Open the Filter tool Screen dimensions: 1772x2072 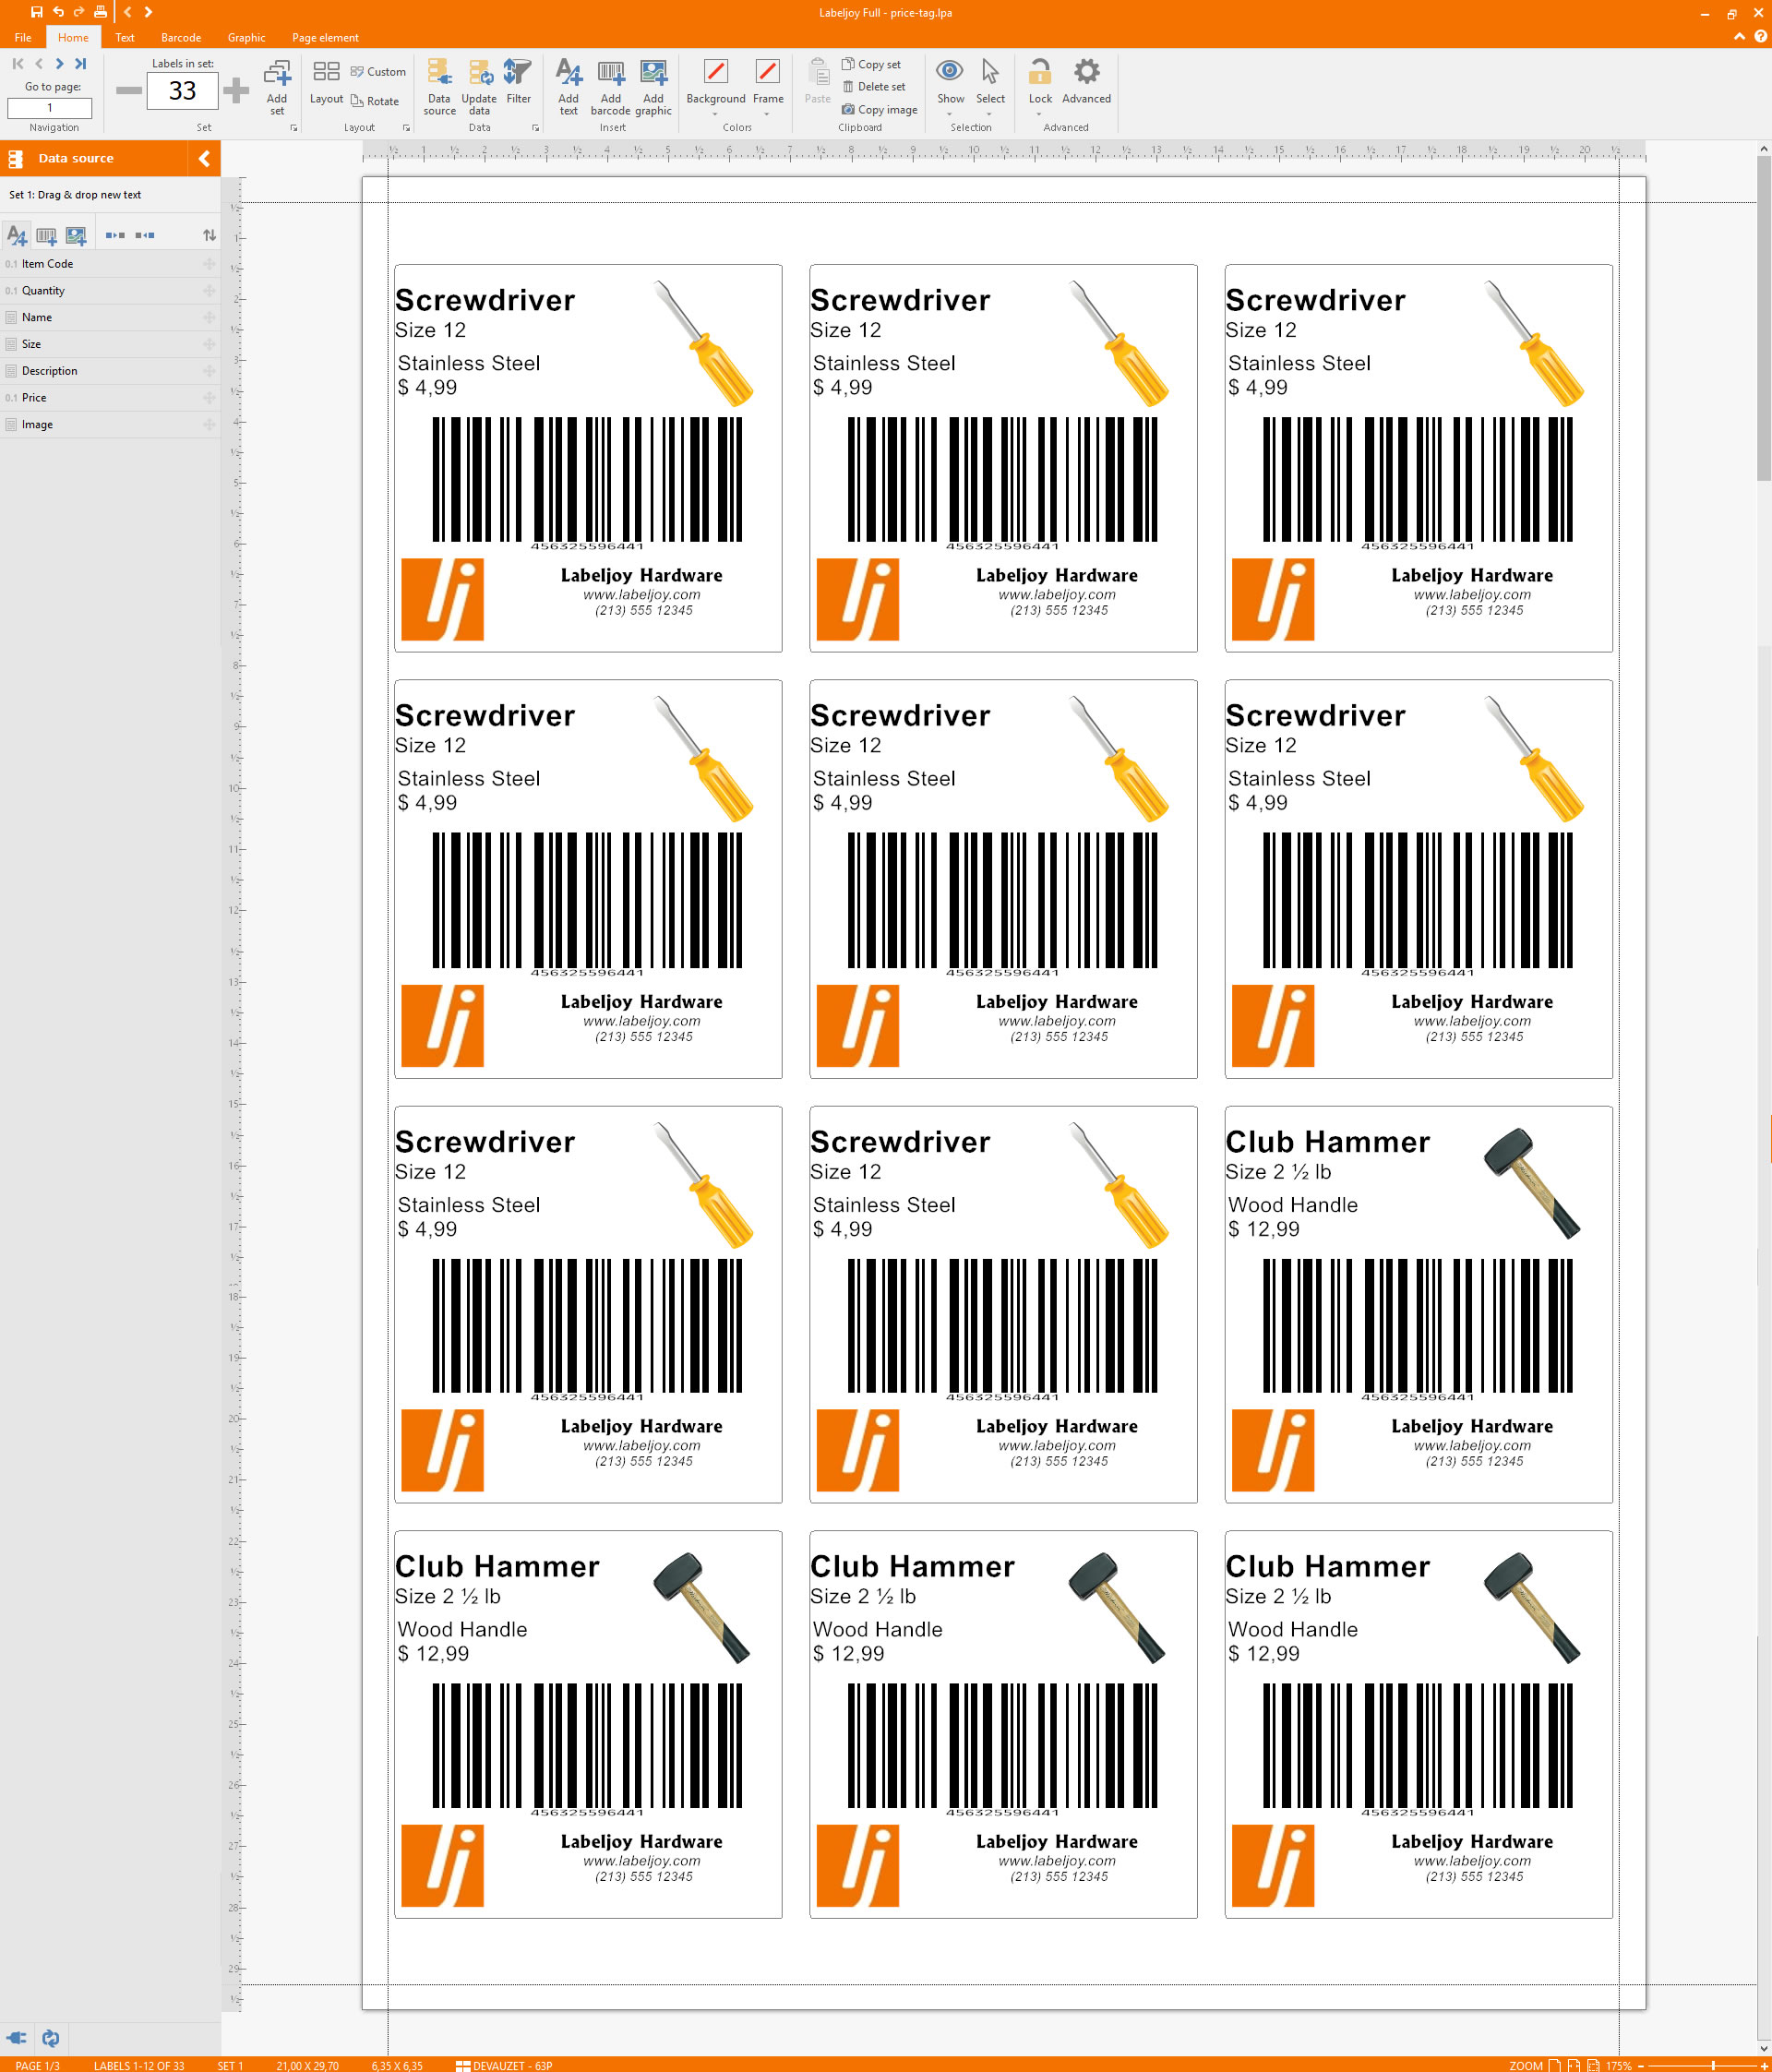coord(518,82)
